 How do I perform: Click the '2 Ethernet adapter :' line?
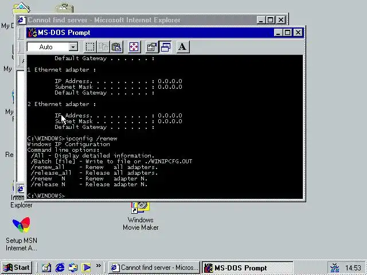point(61,104)
